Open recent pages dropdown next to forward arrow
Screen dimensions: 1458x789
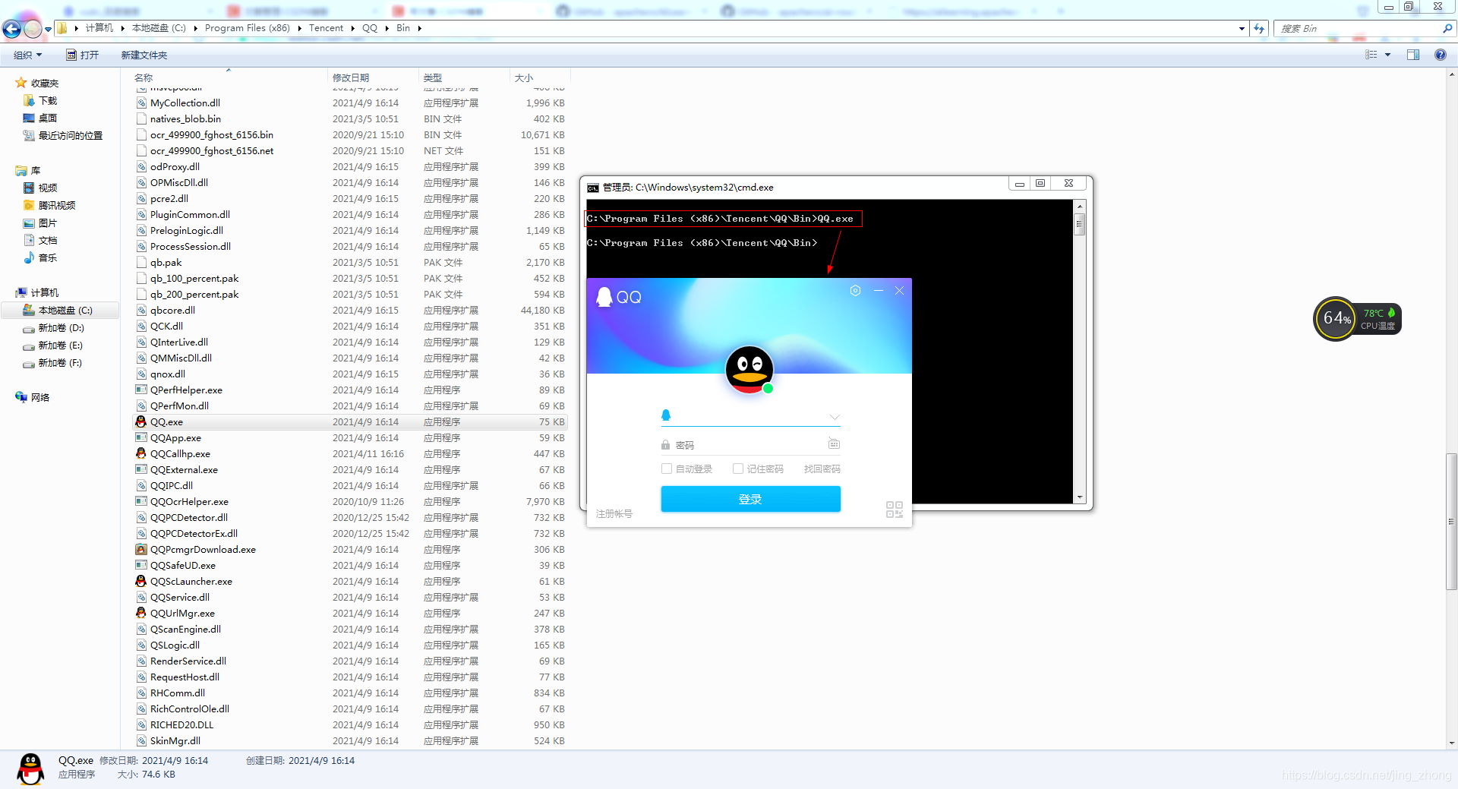point(49,29)
